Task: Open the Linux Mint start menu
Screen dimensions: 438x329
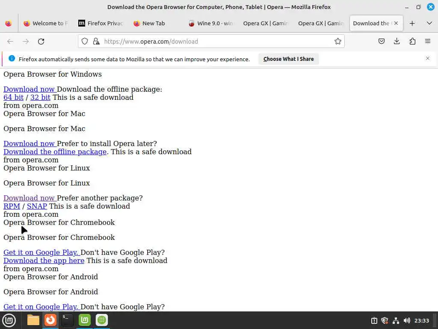Action: 9,320
